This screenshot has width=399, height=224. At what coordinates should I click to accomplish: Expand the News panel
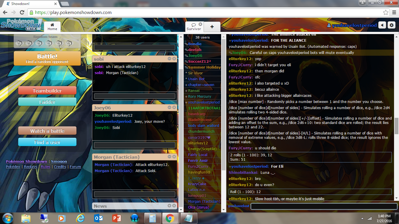click(x=169, y=206)
